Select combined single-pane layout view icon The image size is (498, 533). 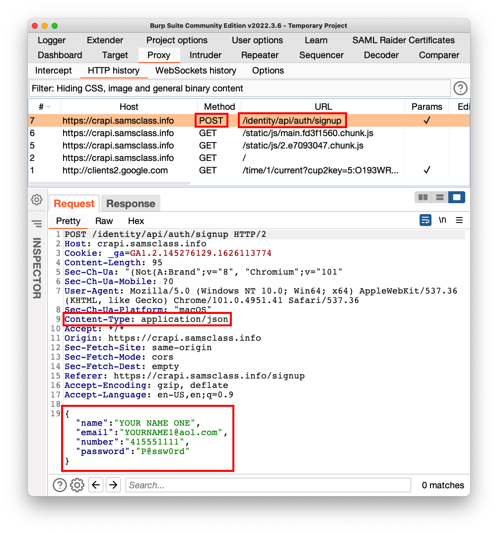coord(457,197)
